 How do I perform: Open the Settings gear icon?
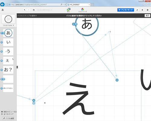coord(142,10)
